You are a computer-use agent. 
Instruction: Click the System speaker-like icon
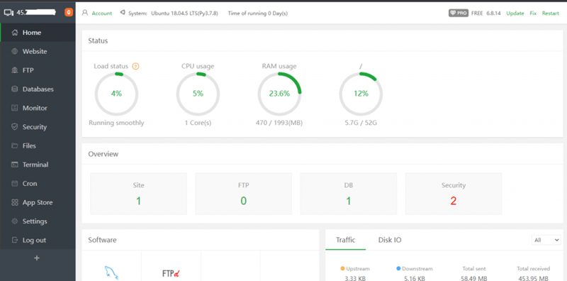click(x=123, y=13)
